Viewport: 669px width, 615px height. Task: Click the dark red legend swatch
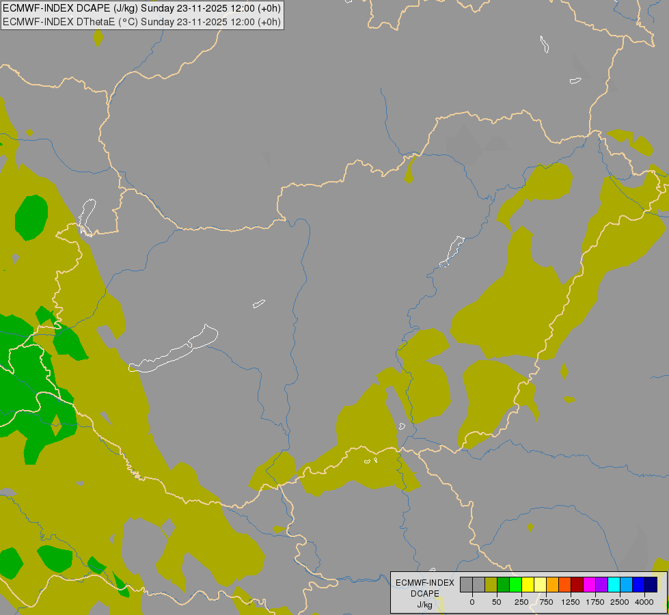click(577, 585)
